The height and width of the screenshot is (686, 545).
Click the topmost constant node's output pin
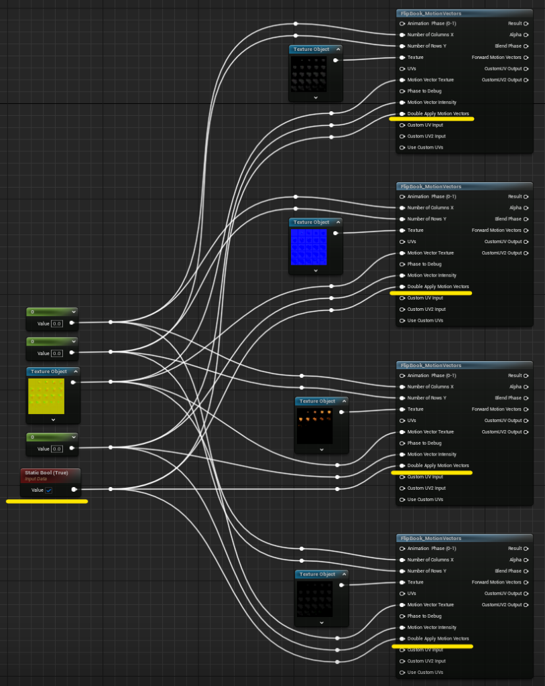[x=72, y=323]
